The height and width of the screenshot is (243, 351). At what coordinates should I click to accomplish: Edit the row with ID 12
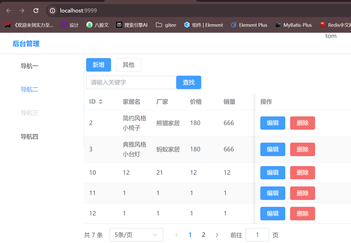click(x=273, y=213)
